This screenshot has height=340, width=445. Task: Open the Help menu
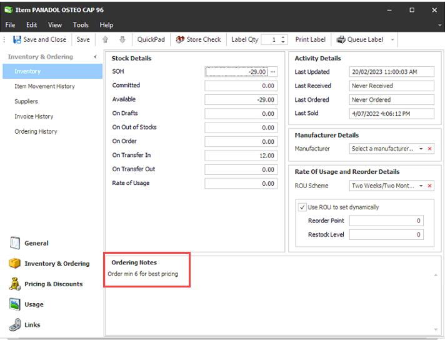click(x=106, y=25)
